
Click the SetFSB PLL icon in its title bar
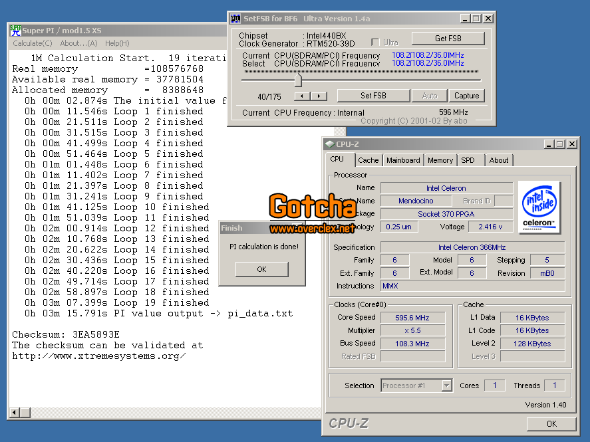235,19
